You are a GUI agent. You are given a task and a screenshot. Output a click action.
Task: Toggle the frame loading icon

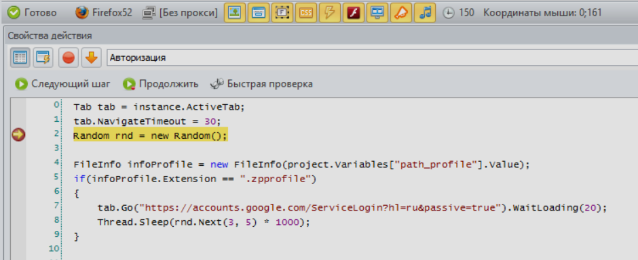[282, 13]
